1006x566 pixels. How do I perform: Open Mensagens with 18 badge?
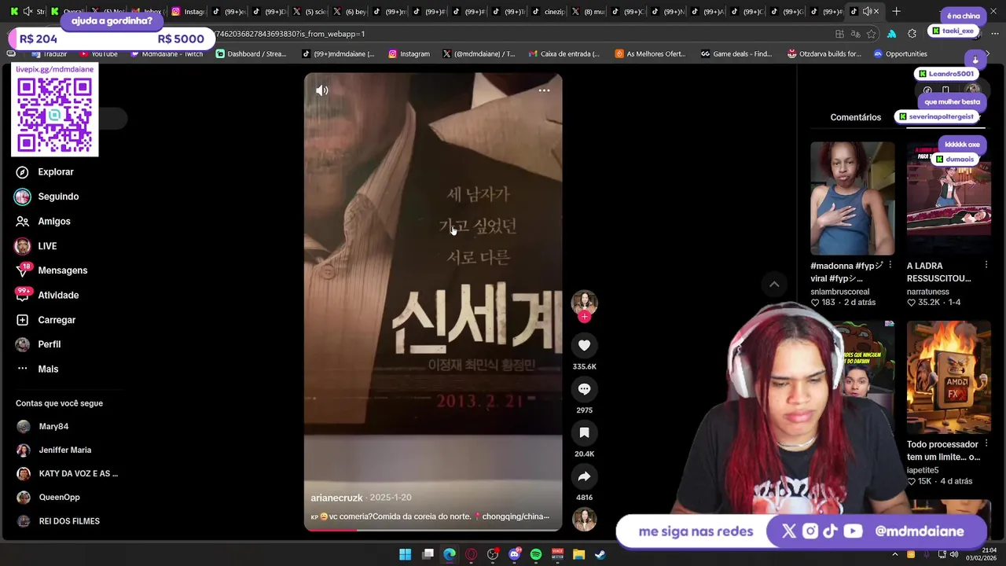tap(62, 270)
